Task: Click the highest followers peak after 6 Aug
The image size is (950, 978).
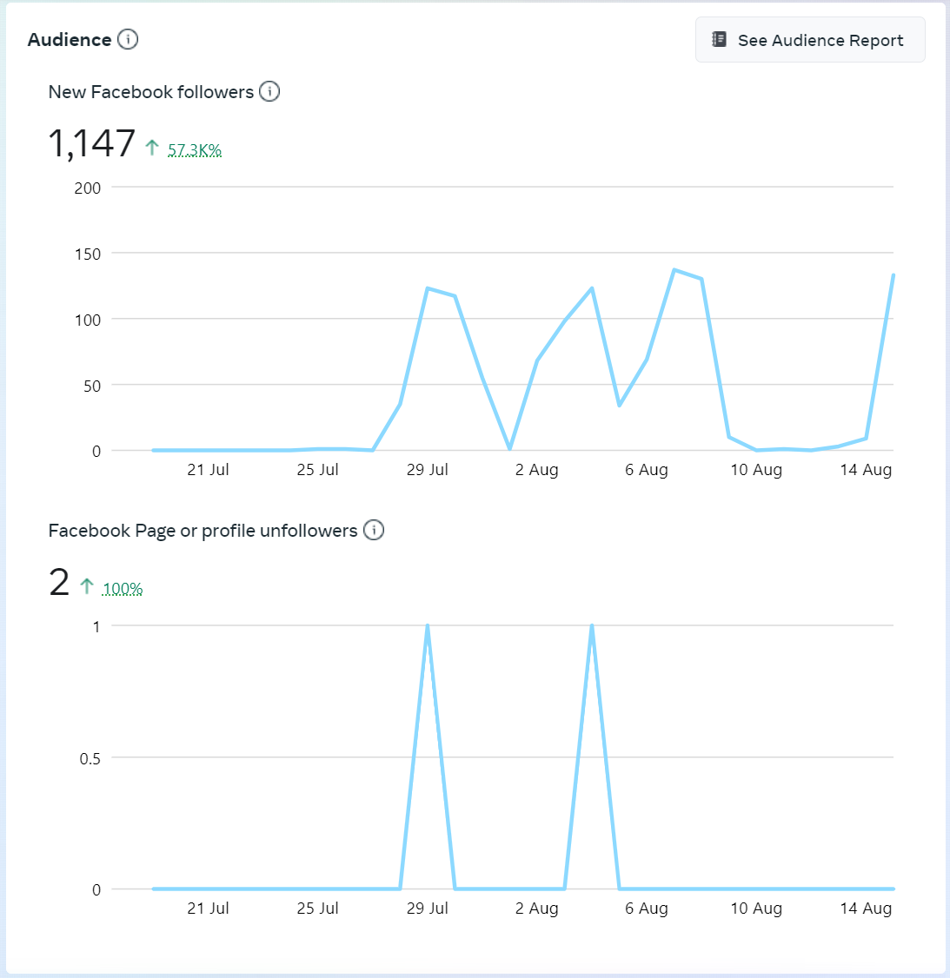Action: [674, 270]
